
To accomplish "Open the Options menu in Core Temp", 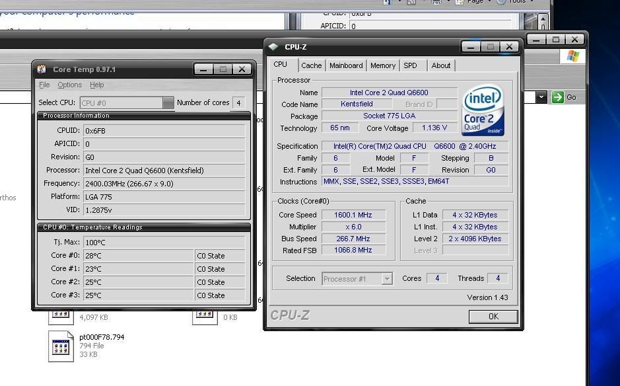I will (69, 85).
